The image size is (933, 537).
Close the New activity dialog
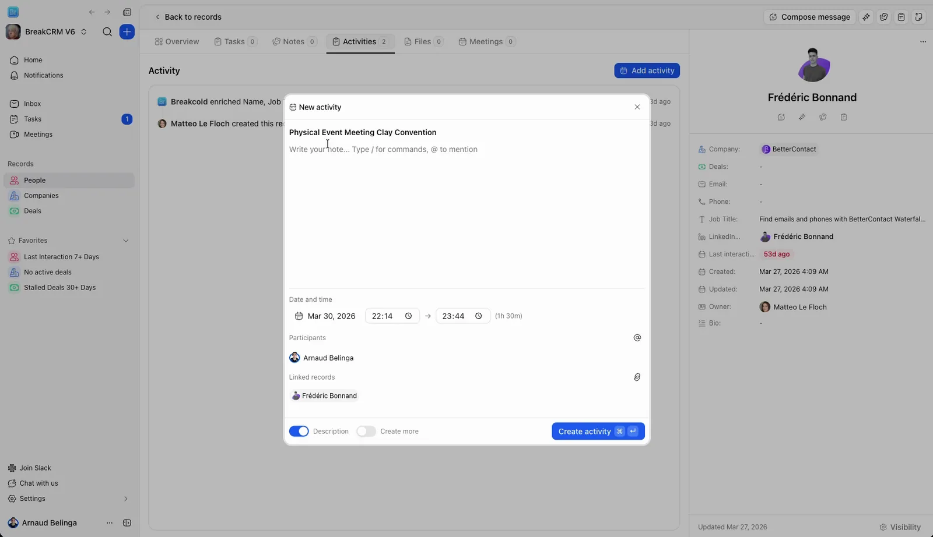tap(637, 107)
